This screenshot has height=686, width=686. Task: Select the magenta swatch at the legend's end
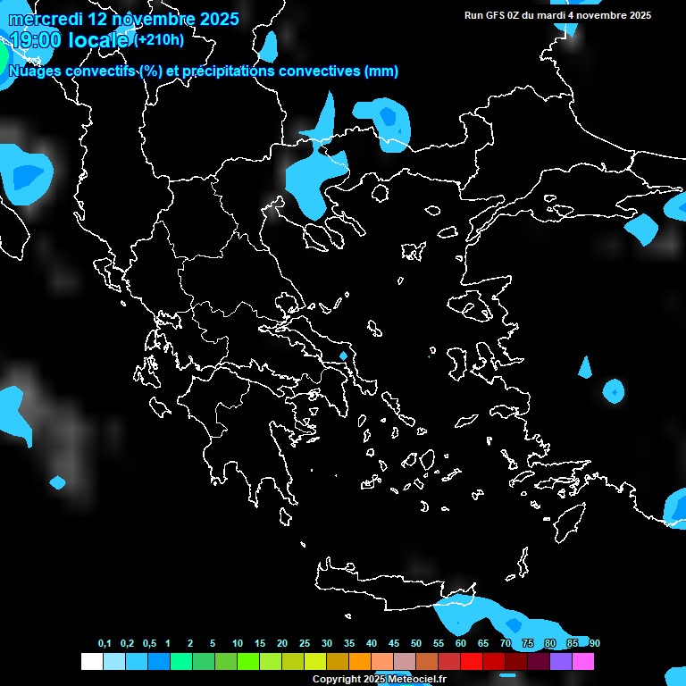(582, 661)
